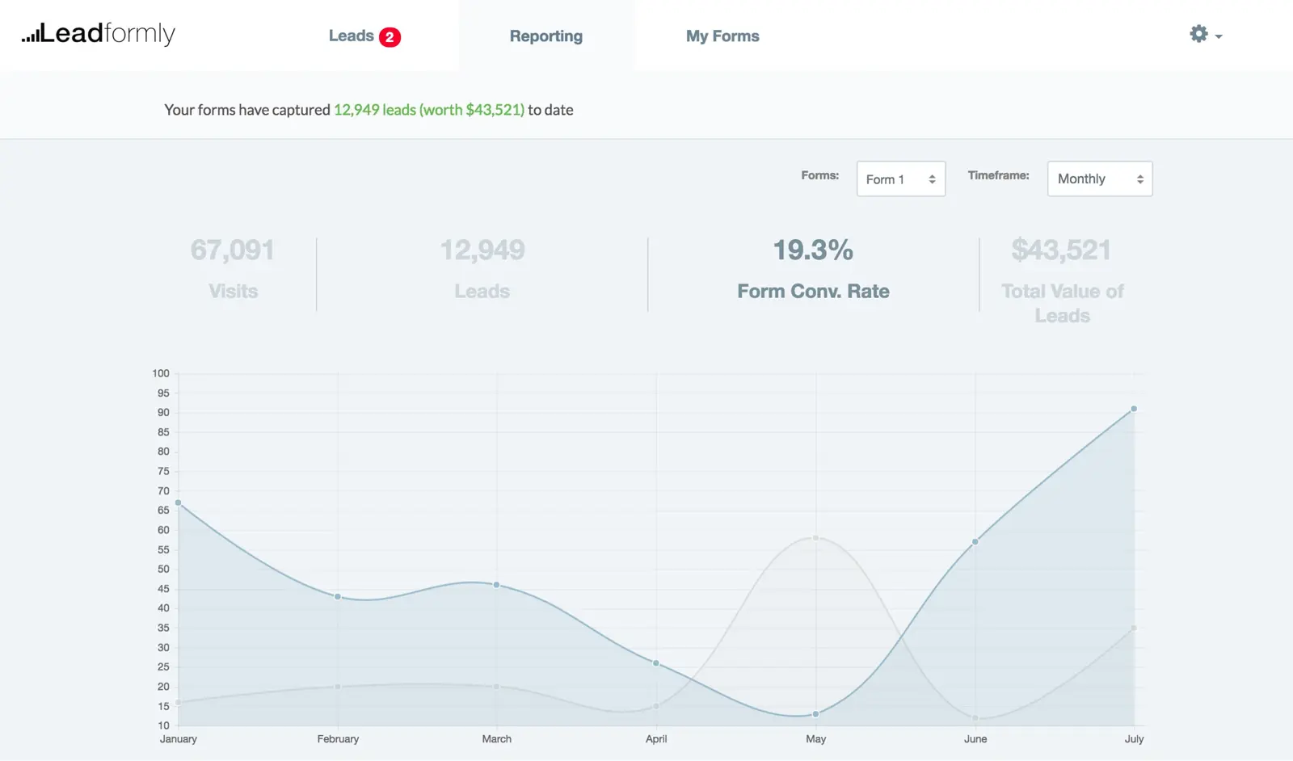Click the 12,949 Leads stat card
Viewport: 1293px width, 761px height.
(x=482, y=269)
